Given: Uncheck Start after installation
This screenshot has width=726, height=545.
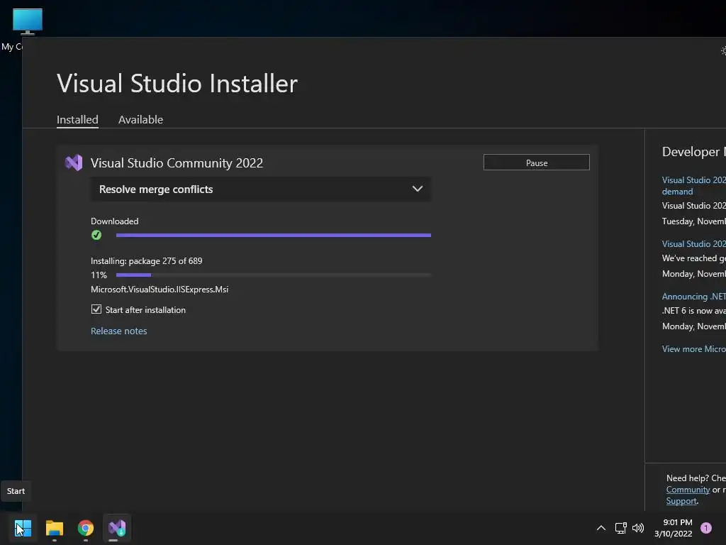Looking at the screenshot, I should [96, 309].
